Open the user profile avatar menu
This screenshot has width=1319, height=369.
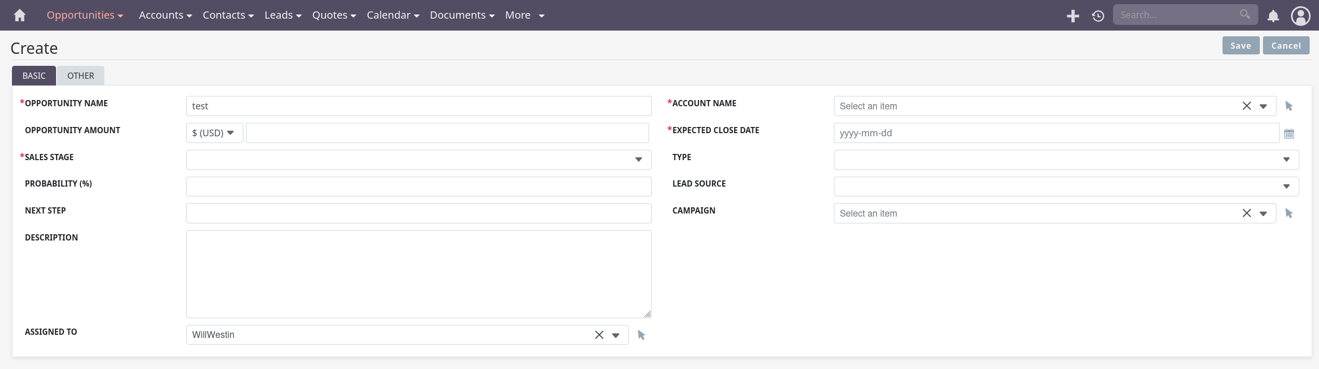1300,16
